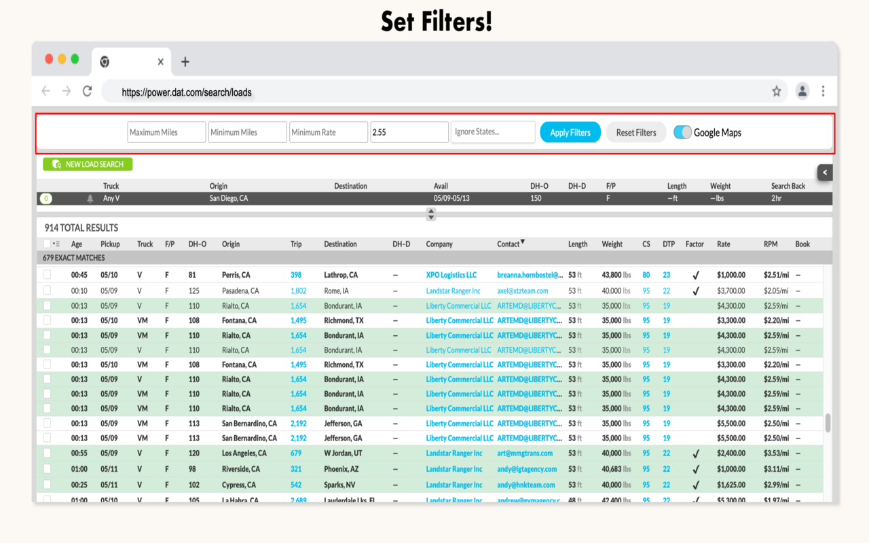Reload the page with the refresh icon
The image size is (869, 543).
[x=87, y=91]
